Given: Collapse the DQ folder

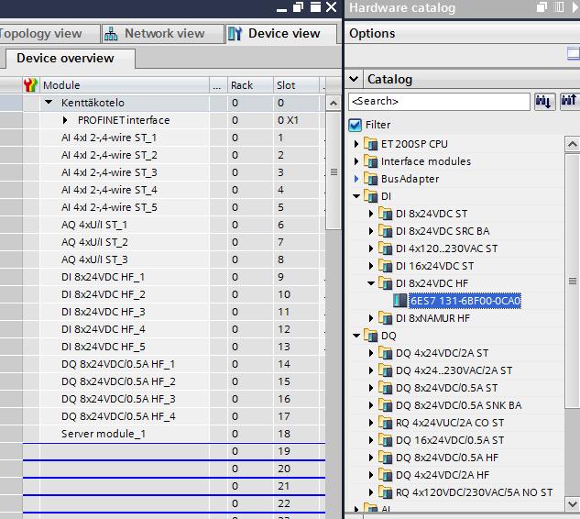Looking at the screenshot, I should 356,336.
